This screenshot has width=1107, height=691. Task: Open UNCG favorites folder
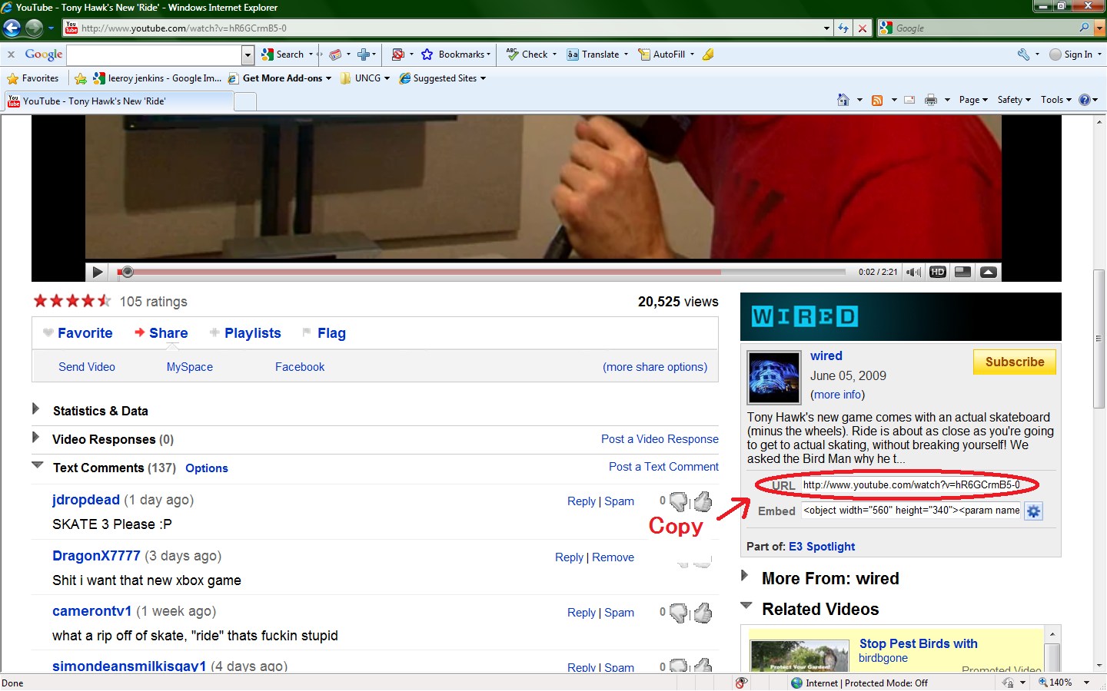point(365,78)
